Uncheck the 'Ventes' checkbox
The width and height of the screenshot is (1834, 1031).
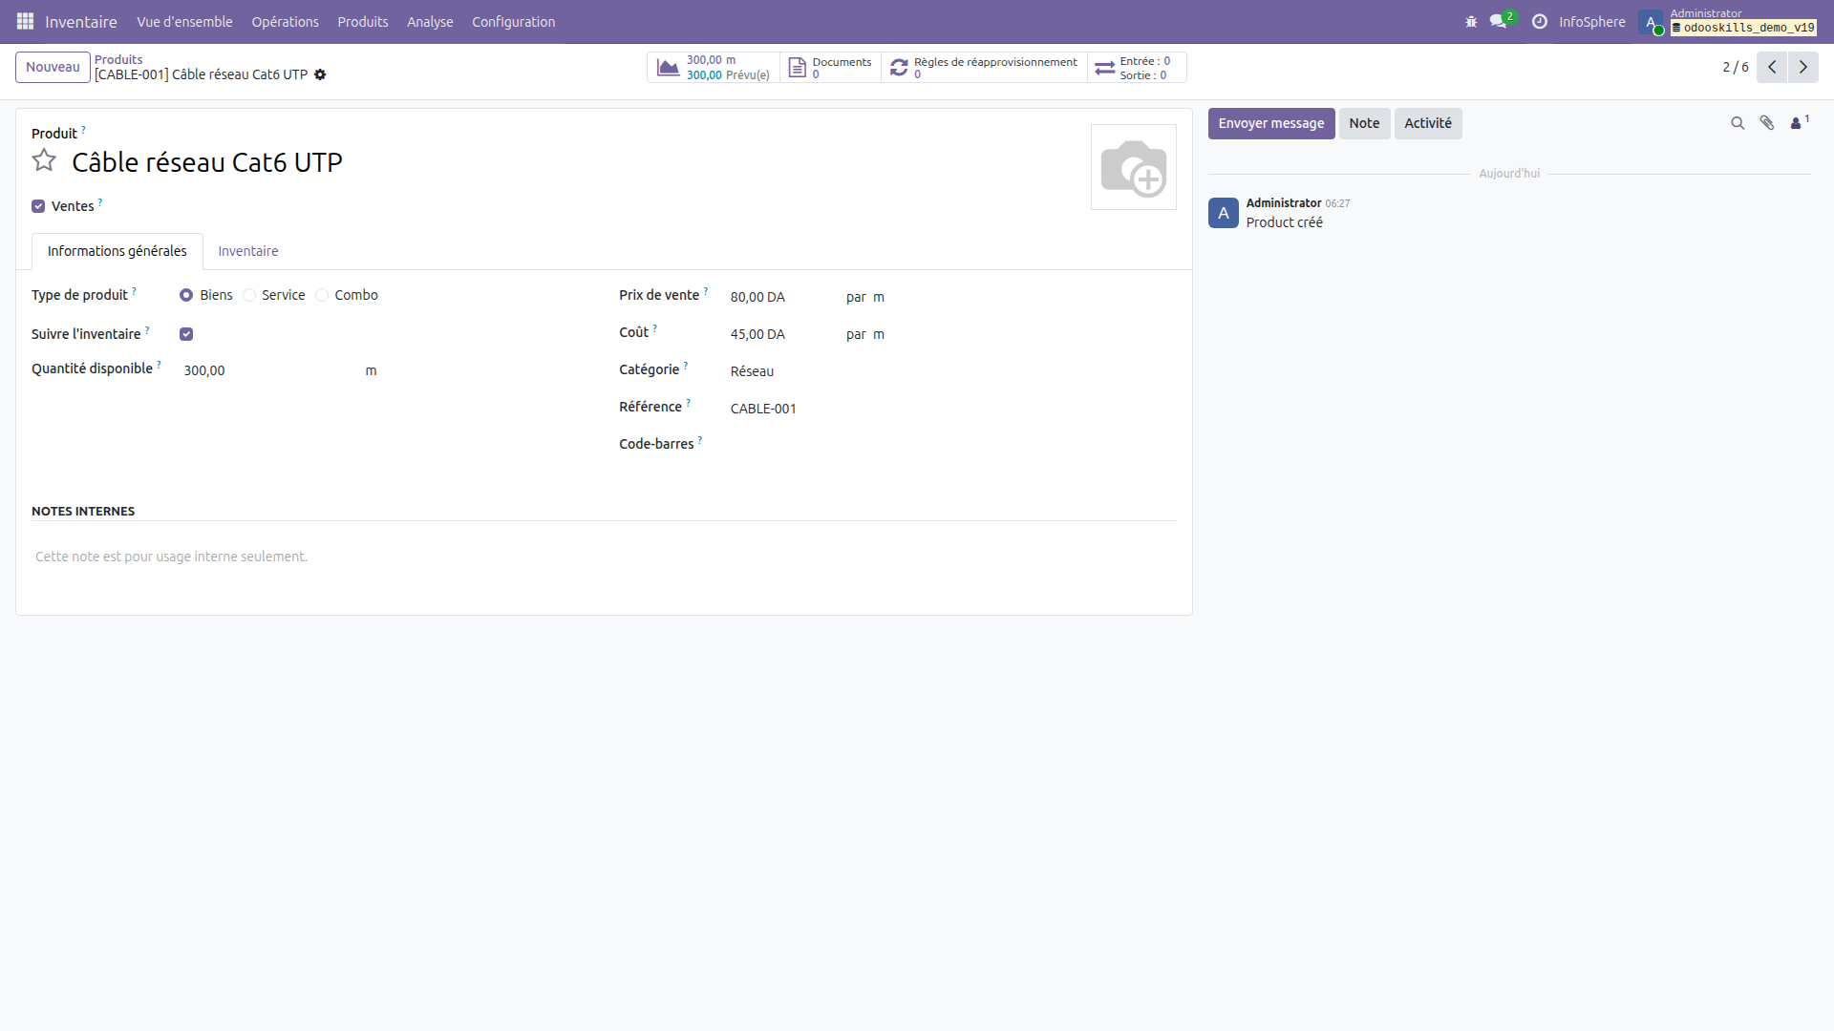tap(38, 205)
